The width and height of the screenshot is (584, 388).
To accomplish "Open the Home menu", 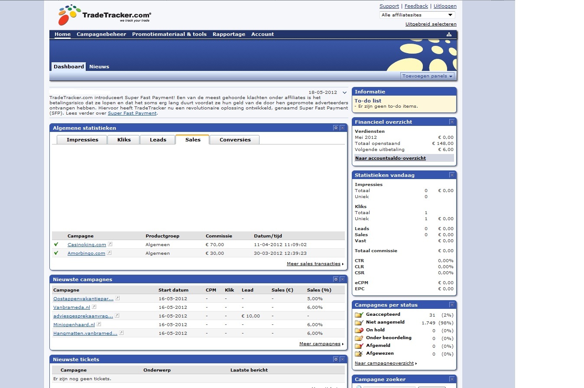I will pyautogui.click(x=62, y=34).
